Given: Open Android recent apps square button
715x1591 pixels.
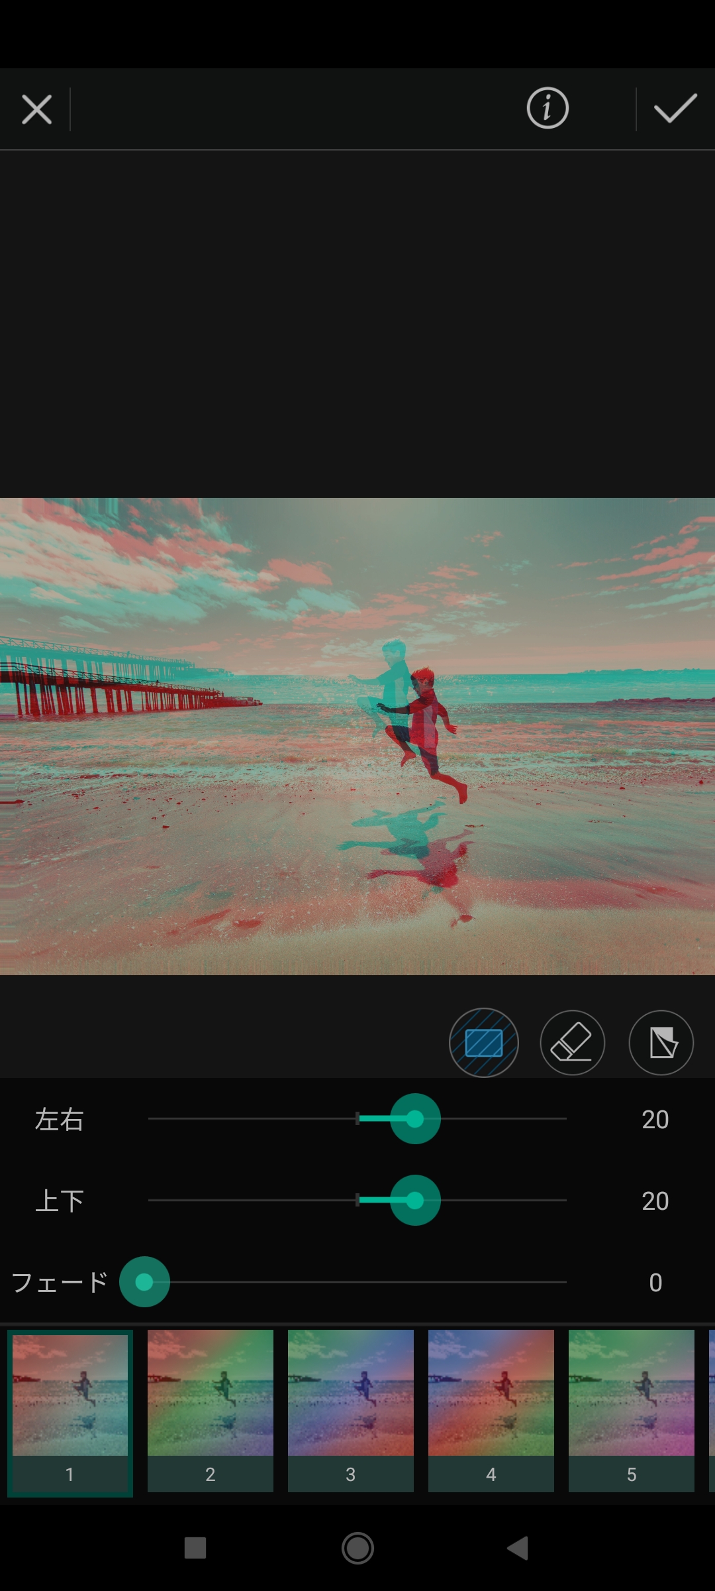Looking at the screenshot, I should 195,1548.
